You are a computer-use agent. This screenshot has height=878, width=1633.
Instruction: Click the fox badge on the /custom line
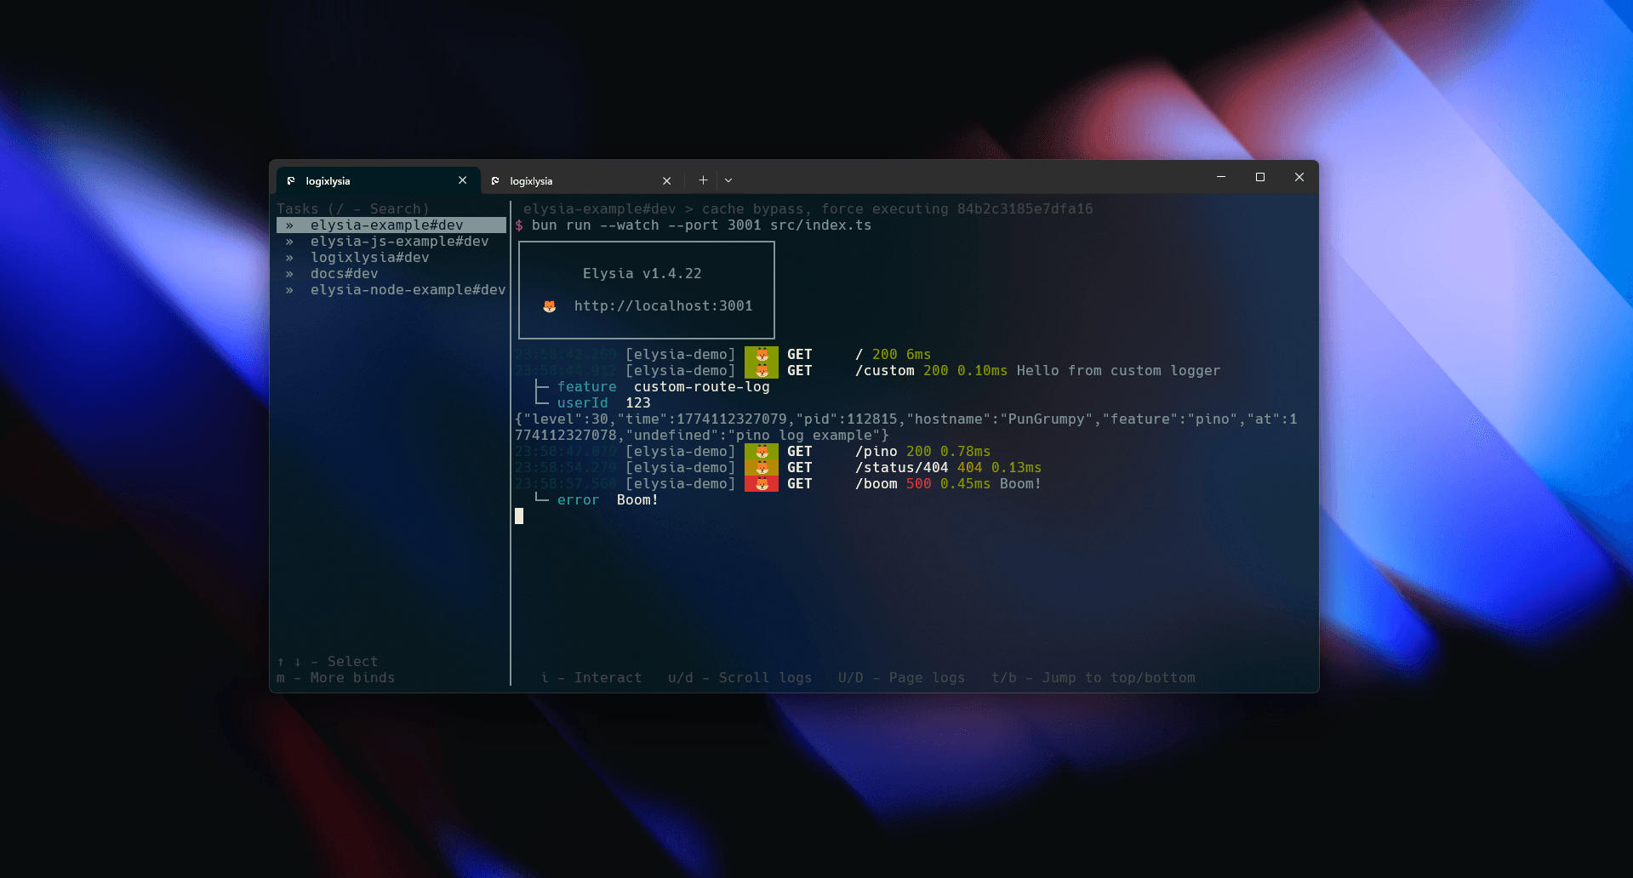pos(762,371)
